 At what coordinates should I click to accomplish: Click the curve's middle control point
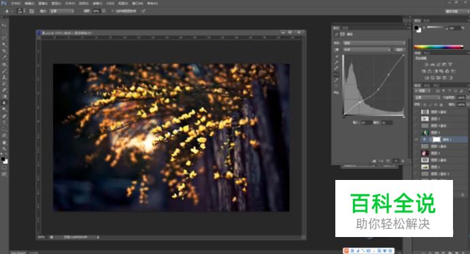pyautogui.click(x=378, y=90)
